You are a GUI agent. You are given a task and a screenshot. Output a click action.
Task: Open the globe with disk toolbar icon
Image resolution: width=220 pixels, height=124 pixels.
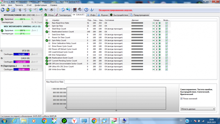pyautogui.click(x=41, y=10)
